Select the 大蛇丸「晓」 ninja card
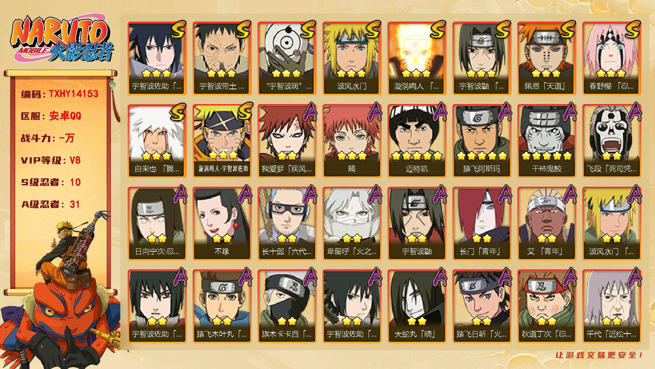The width and height of the screenshot is (655, 369). (x=417, y=306)
